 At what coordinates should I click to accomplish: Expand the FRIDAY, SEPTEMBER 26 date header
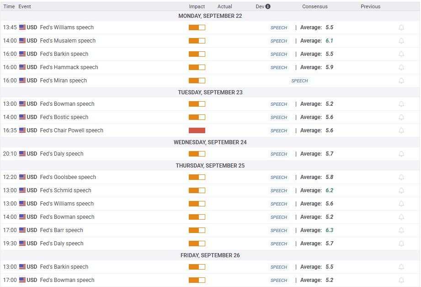click(210, 255)
